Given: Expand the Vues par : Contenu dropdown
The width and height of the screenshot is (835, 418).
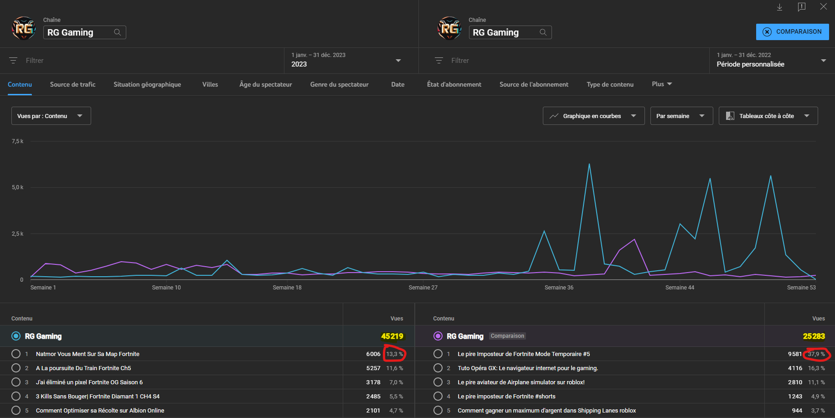Looking at the screenshot, I should tap(51, 116).
